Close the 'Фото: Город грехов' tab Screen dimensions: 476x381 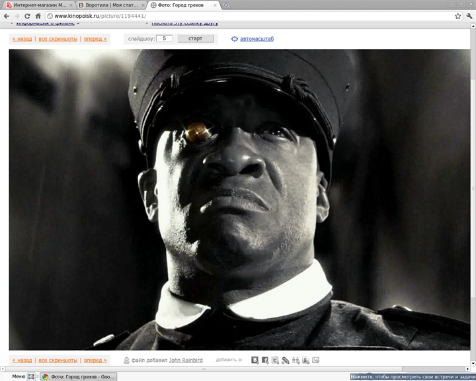click(x=216, y=5)
